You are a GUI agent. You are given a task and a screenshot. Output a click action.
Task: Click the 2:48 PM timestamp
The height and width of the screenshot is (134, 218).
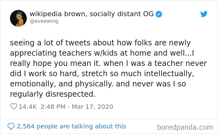53,107
